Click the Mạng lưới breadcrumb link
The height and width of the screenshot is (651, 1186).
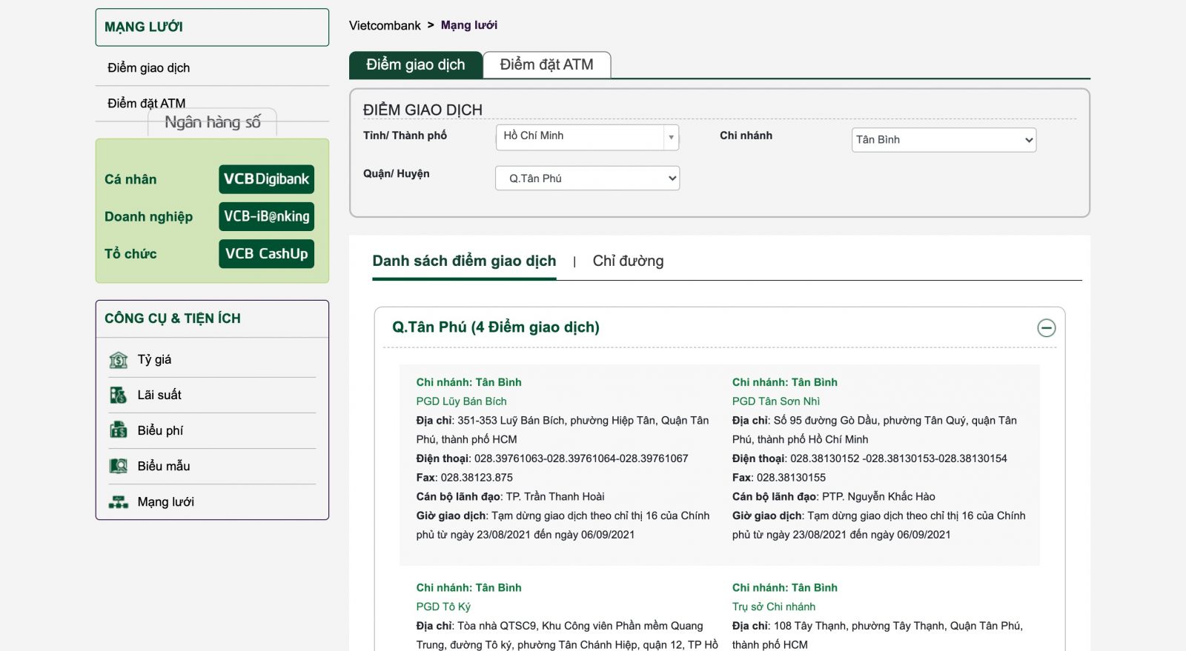pyautogui.click(x=469, y=25)
